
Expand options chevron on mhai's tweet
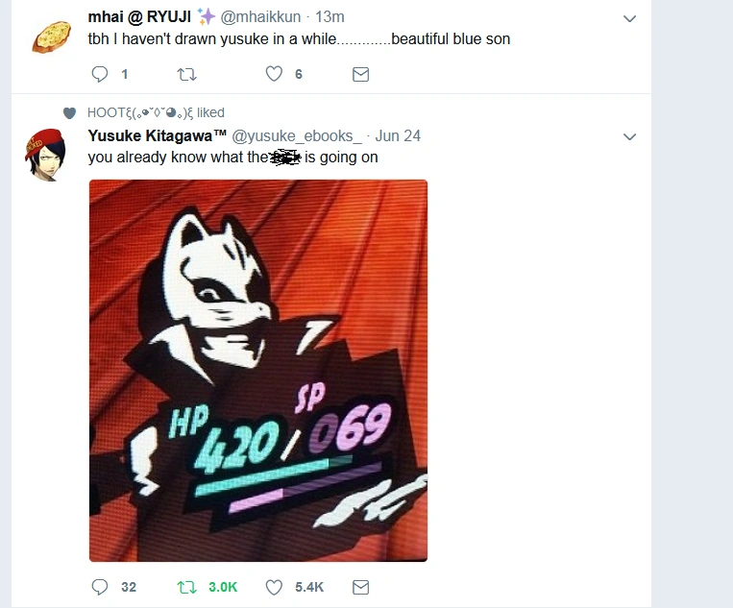click(629, 18)
